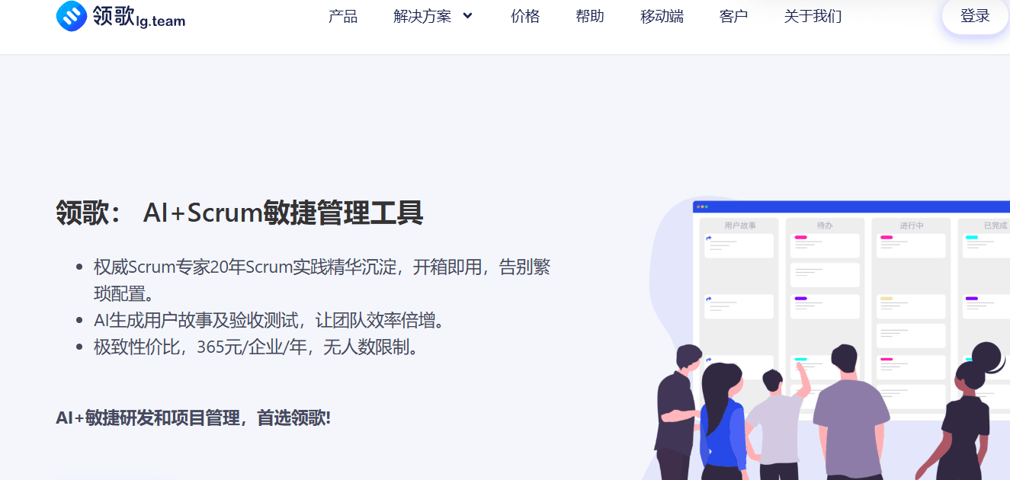Click the 登录 button
The image size is (1010, 480).
pyautogui.click(x=975, y=16)
